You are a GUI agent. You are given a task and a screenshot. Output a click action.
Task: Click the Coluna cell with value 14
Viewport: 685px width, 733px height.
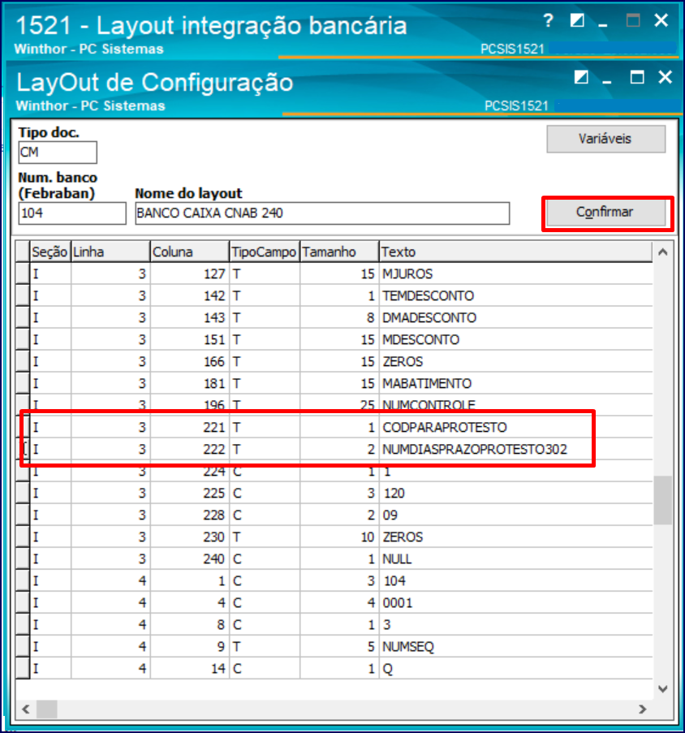[x=190, y=670]
